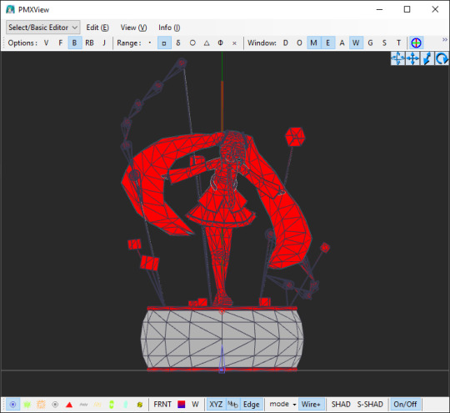Viewport: 450px width, 413px height.
Task: Toggle SHAD shading option
Action: pos(341,405)
